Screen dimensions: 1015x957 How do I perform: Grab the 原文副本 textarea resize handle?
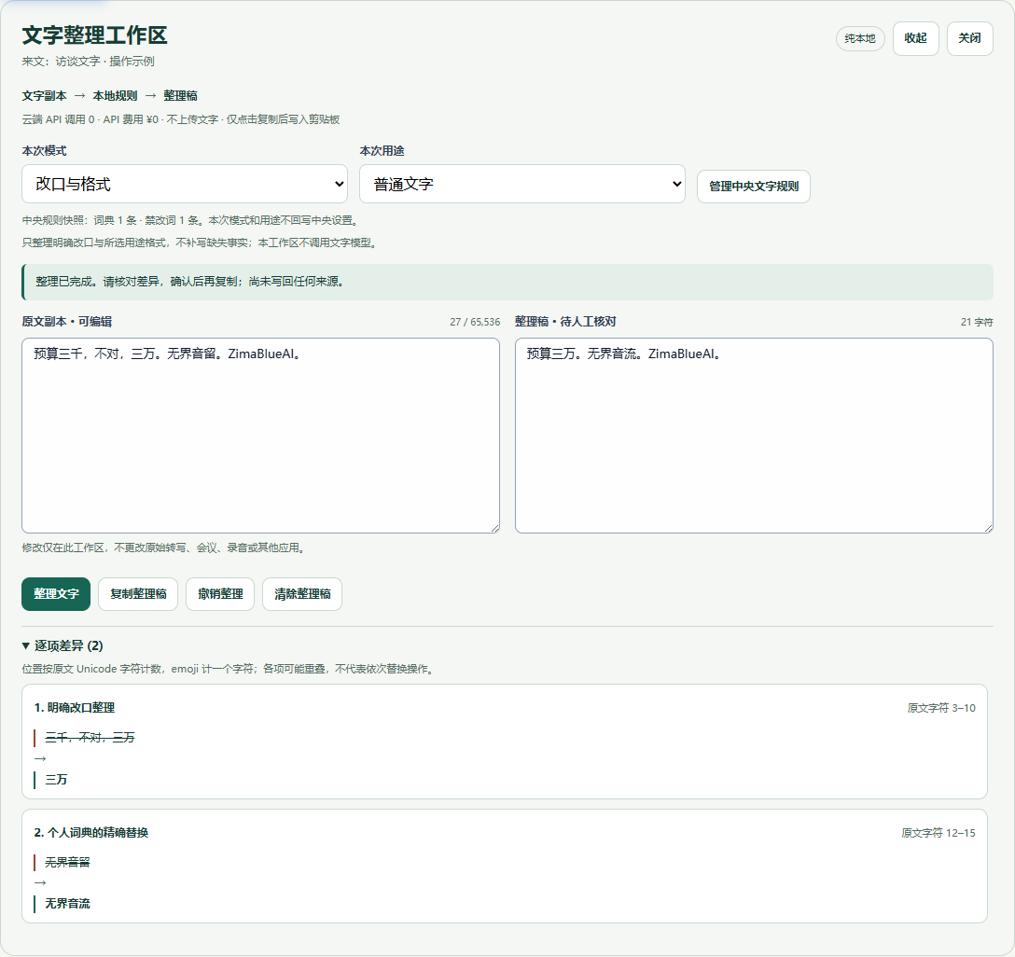tap(495, 529)
